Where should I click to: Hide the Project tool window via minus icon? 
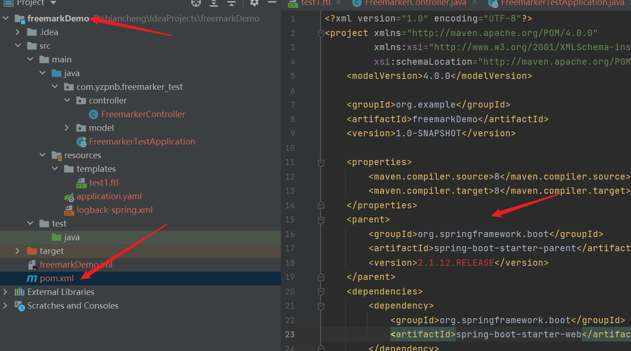(272, 2)
